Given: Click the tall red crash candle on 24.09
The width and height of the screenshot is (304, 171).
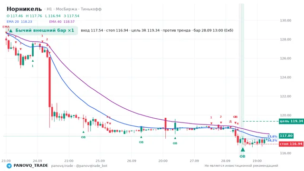Looking at the screenshot, I should (49, 82).
